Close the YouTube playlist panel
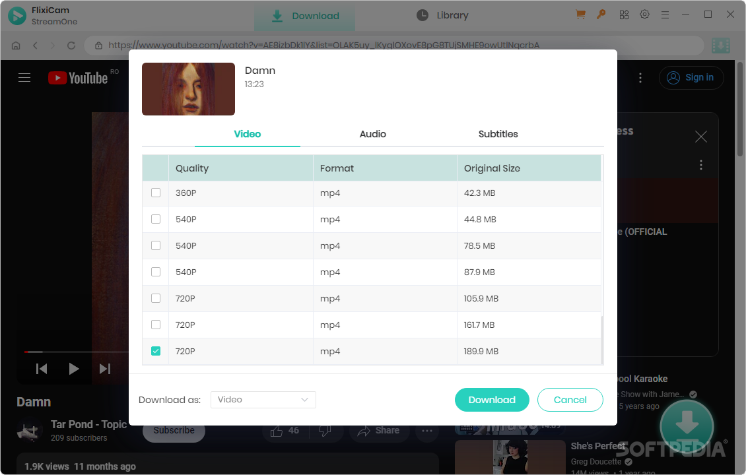The width and height of the screenshot is (746, 475). coord(701,137)
